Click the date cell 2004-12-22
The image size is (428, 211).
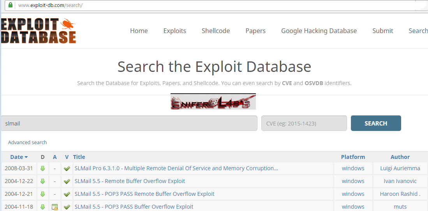19,181
